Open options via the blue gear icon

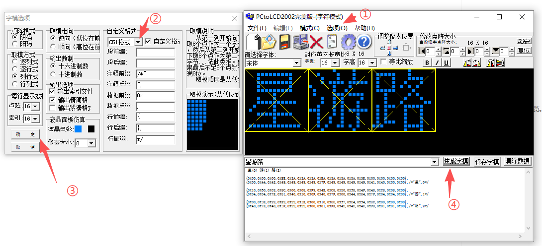pyautogui.click(x=348, y=42)
